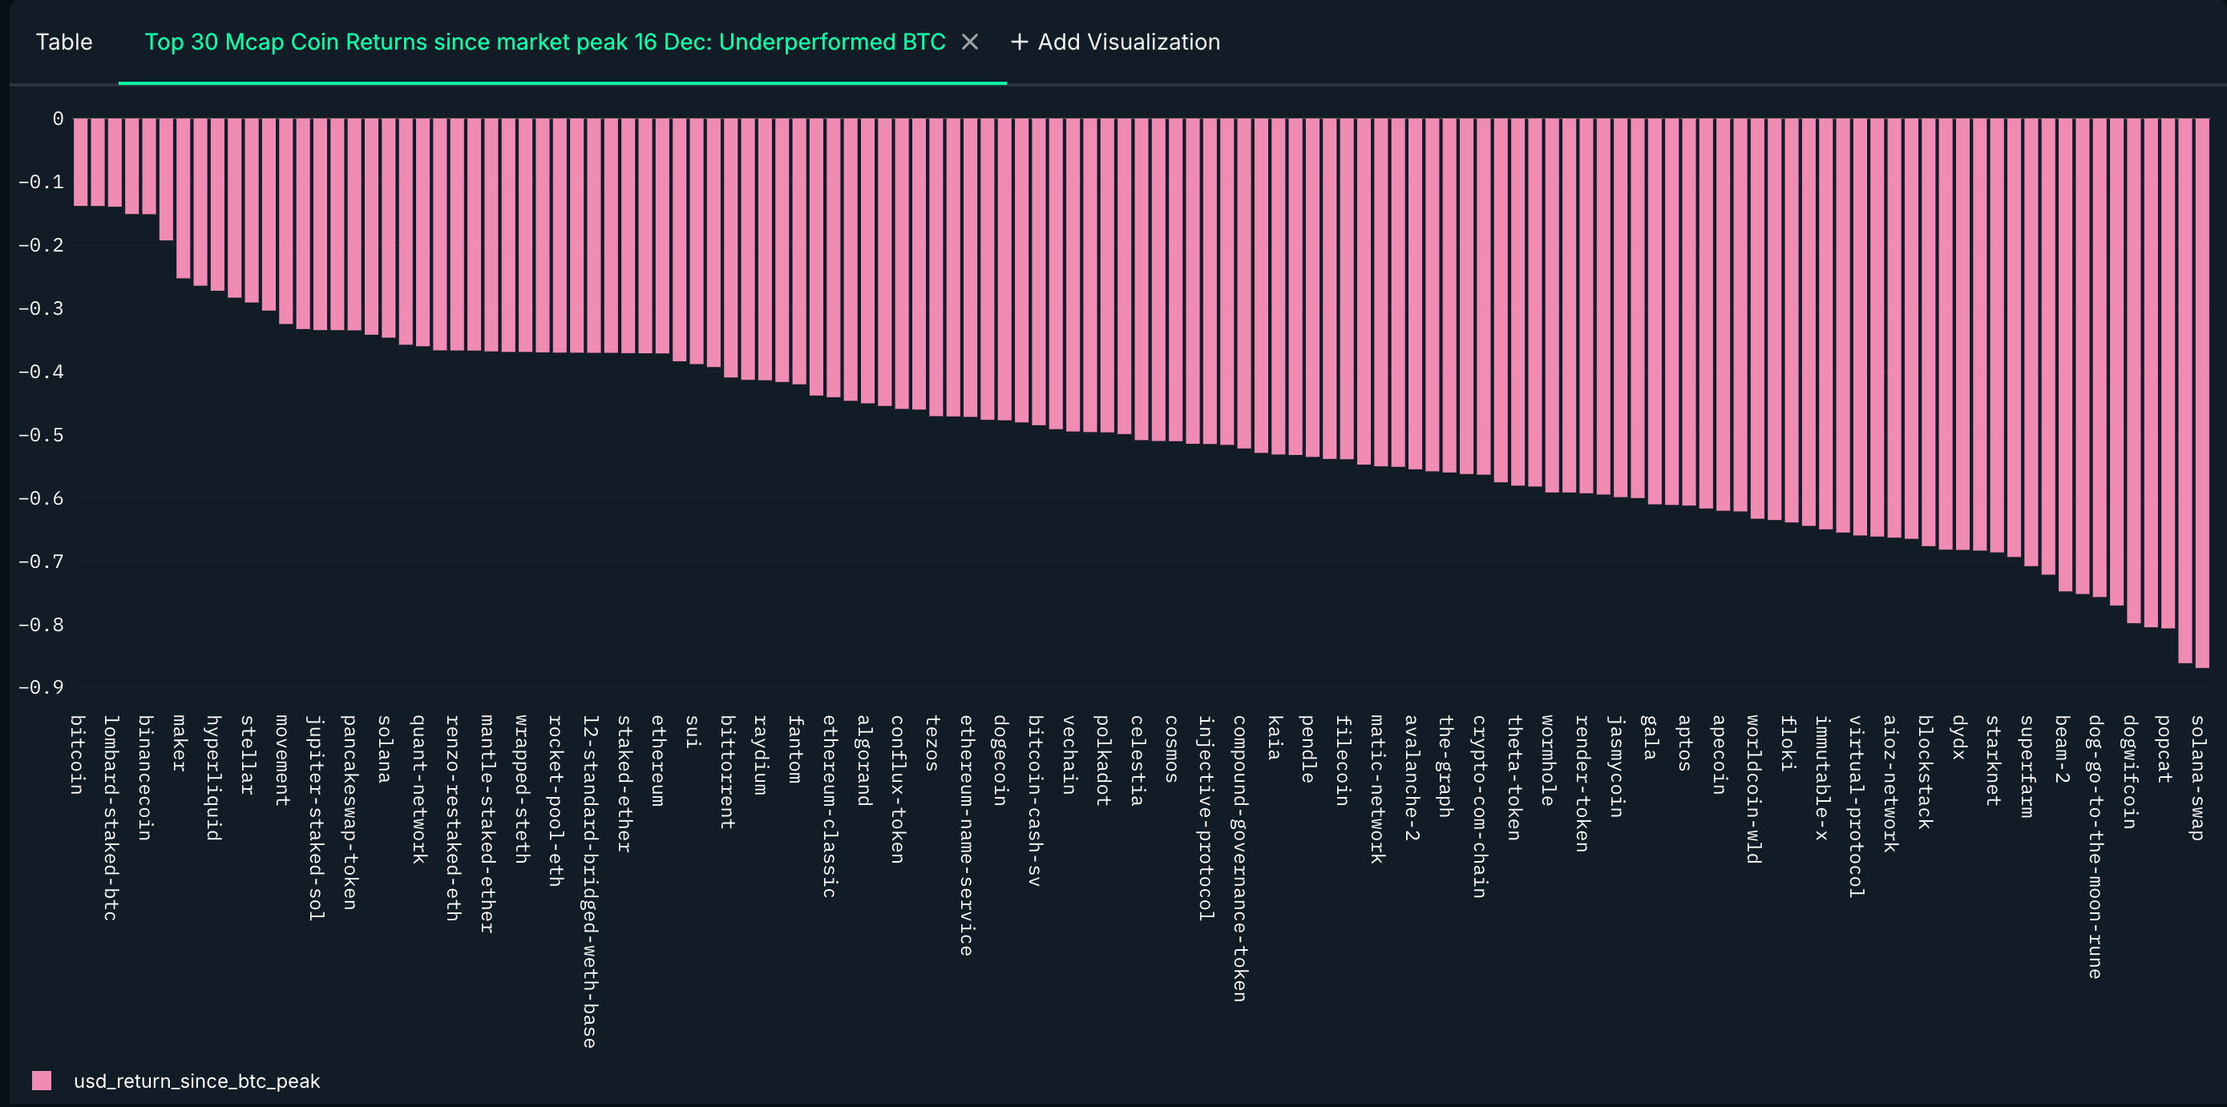
Task: Click the -0.5 y-axis tick label
Action: coord(42,435)
